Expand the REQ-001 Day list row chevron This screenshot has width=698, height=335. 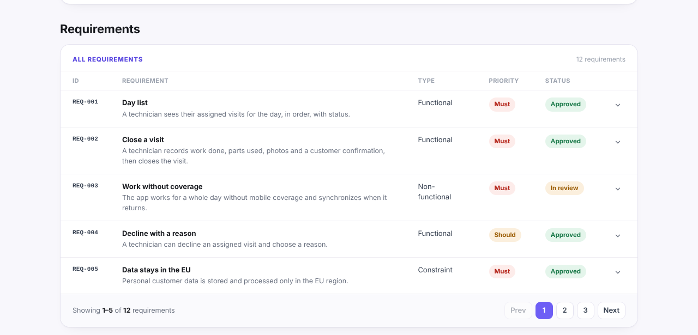(x=618, y=105)
